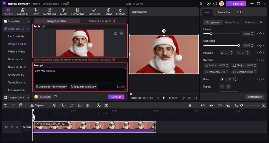Viewport: 269px width, 143px height.
Task: Open the layout icon in title bar
Action: pyautogui.click(x=202, y=4)
